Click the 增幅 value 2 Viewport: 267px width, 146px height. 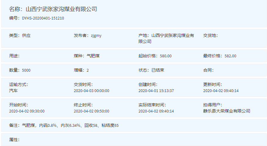point(88,70)
